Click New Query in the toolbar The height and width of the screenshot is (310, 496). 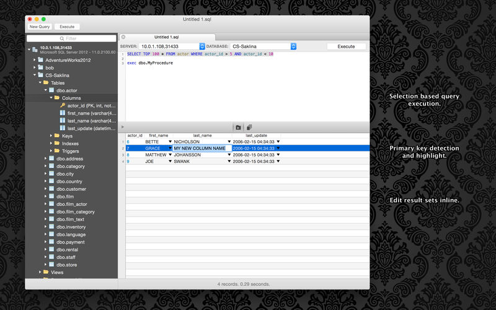tap(40, 27)
